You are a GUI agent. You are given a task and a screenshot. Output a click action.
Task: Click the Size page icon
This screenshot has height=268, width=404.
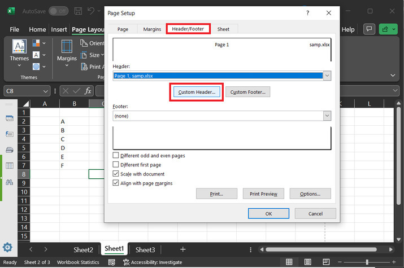(84, 55)
